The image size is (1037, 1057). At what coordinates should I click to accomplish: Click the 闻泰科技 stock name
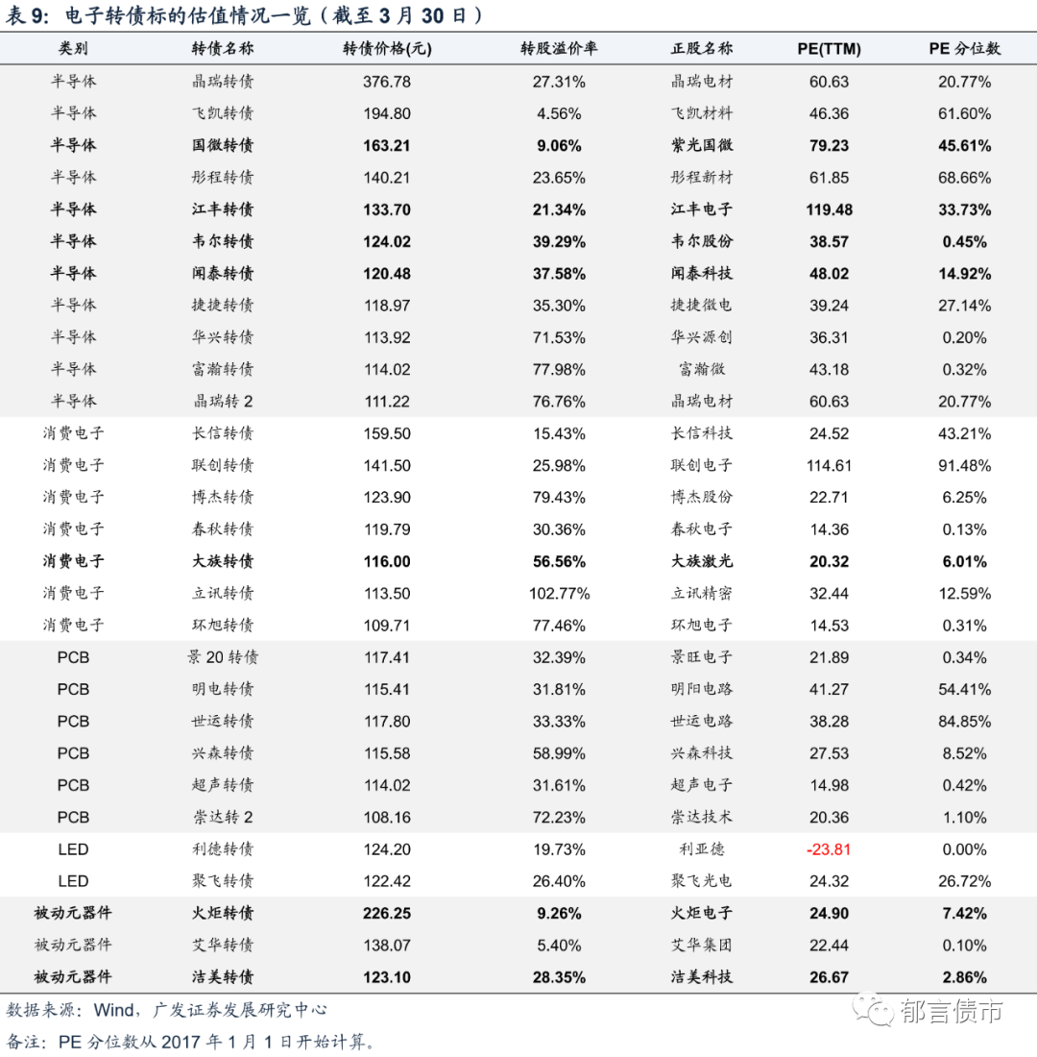(702, 273)
